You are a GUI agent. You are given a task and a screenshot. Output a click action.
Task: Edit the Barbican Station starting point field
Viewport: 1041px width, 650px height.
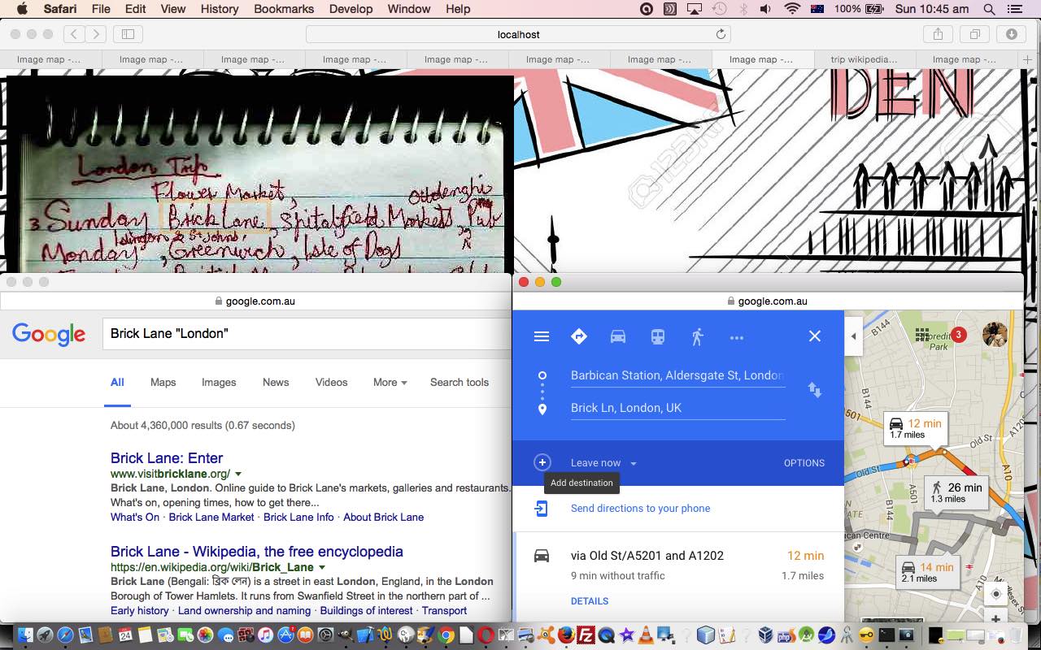tap(677, 375)
